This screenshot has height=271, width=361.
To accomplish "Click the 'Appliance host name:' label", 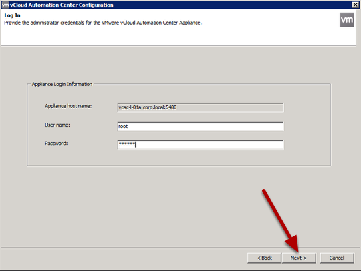I will (x=68, y=106).
